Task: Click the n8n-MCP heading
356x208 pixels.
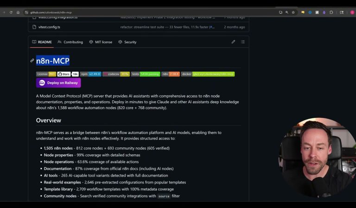Action: tap(53, 61)
